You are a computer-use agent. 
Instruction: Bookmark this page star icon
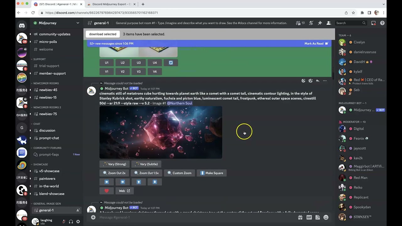[x=353, y=13]
